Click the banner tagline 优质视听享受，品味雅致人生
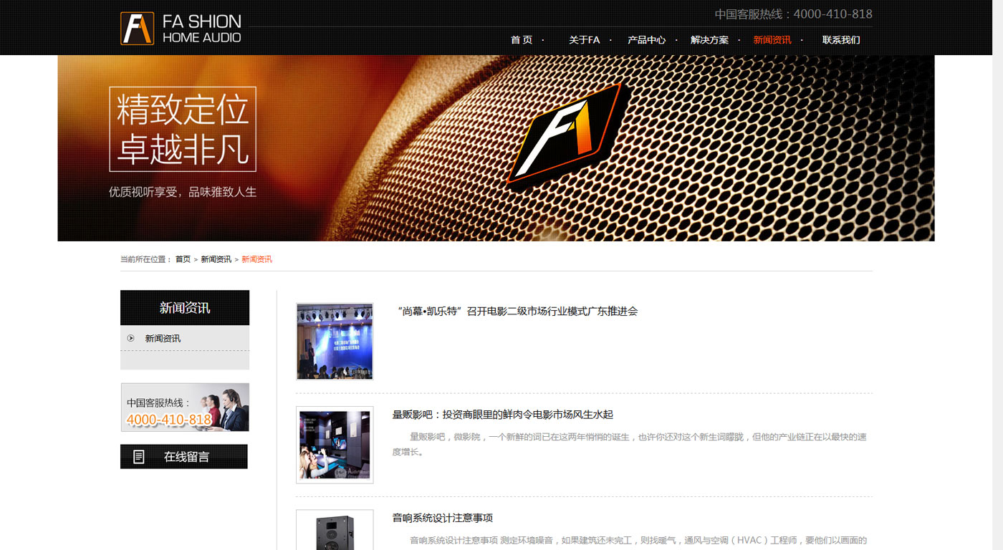 click(183, 192)
